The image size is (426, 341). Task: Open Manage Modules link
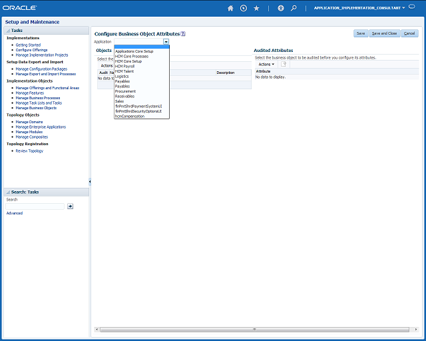coord(29,132)
